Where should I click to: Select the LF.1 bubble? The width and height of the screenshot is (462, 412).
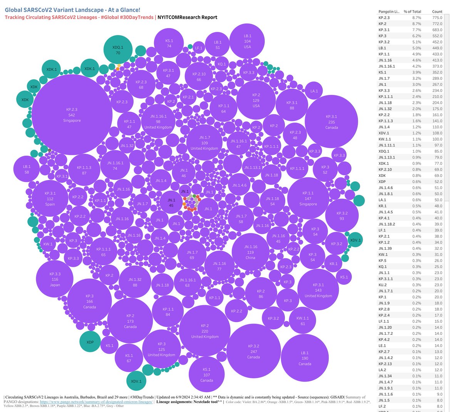click(199, 48)
